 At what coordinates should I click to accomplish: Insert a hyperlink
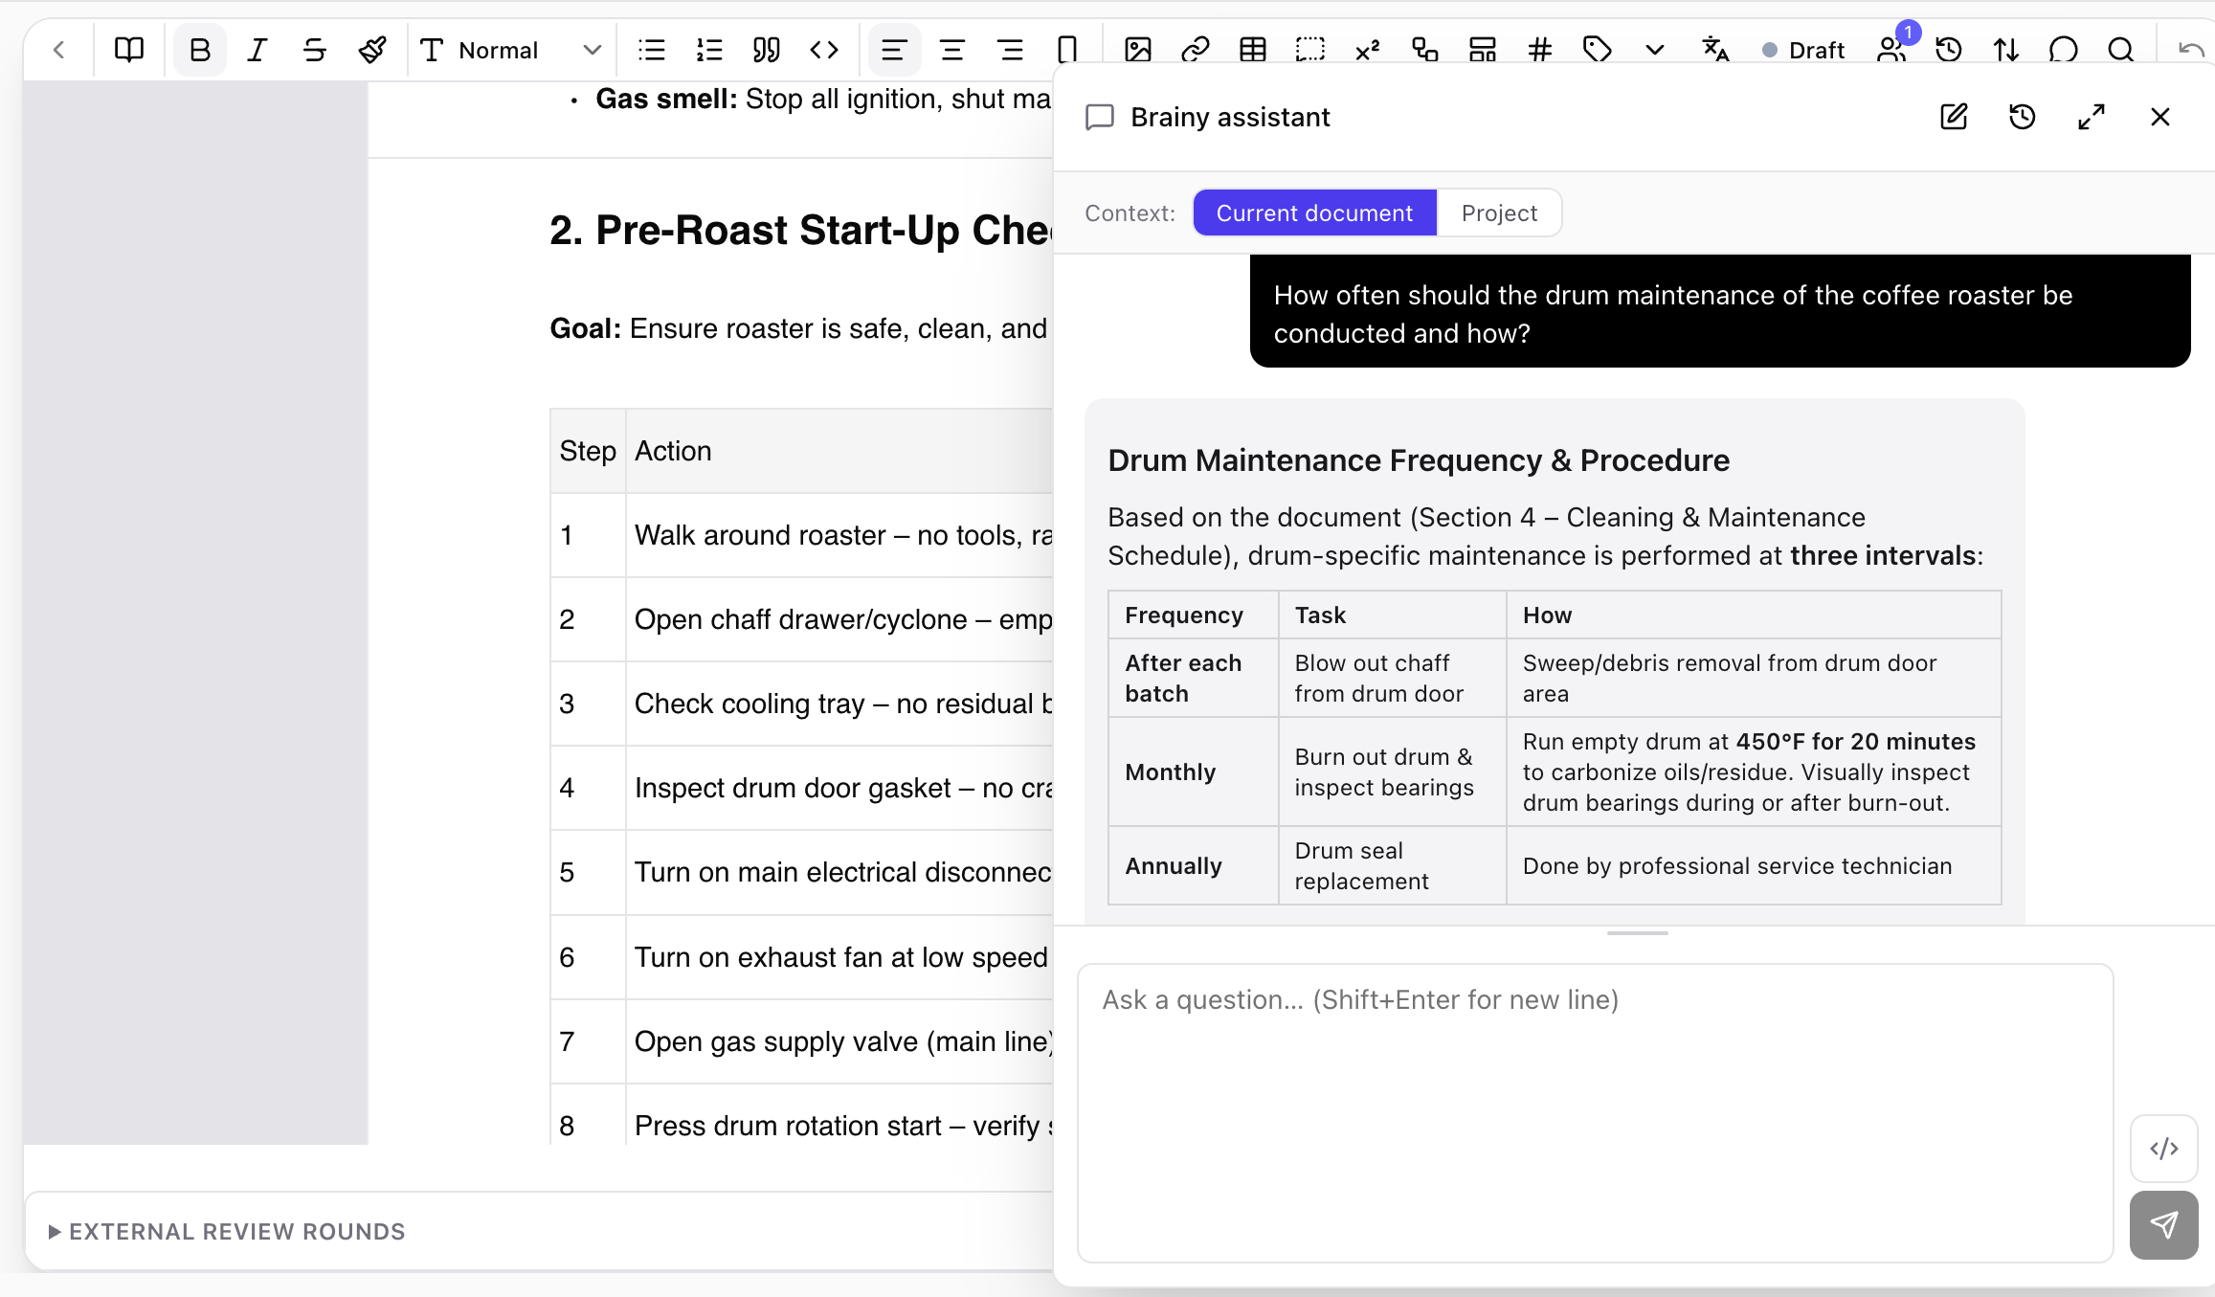[1196, 50]
